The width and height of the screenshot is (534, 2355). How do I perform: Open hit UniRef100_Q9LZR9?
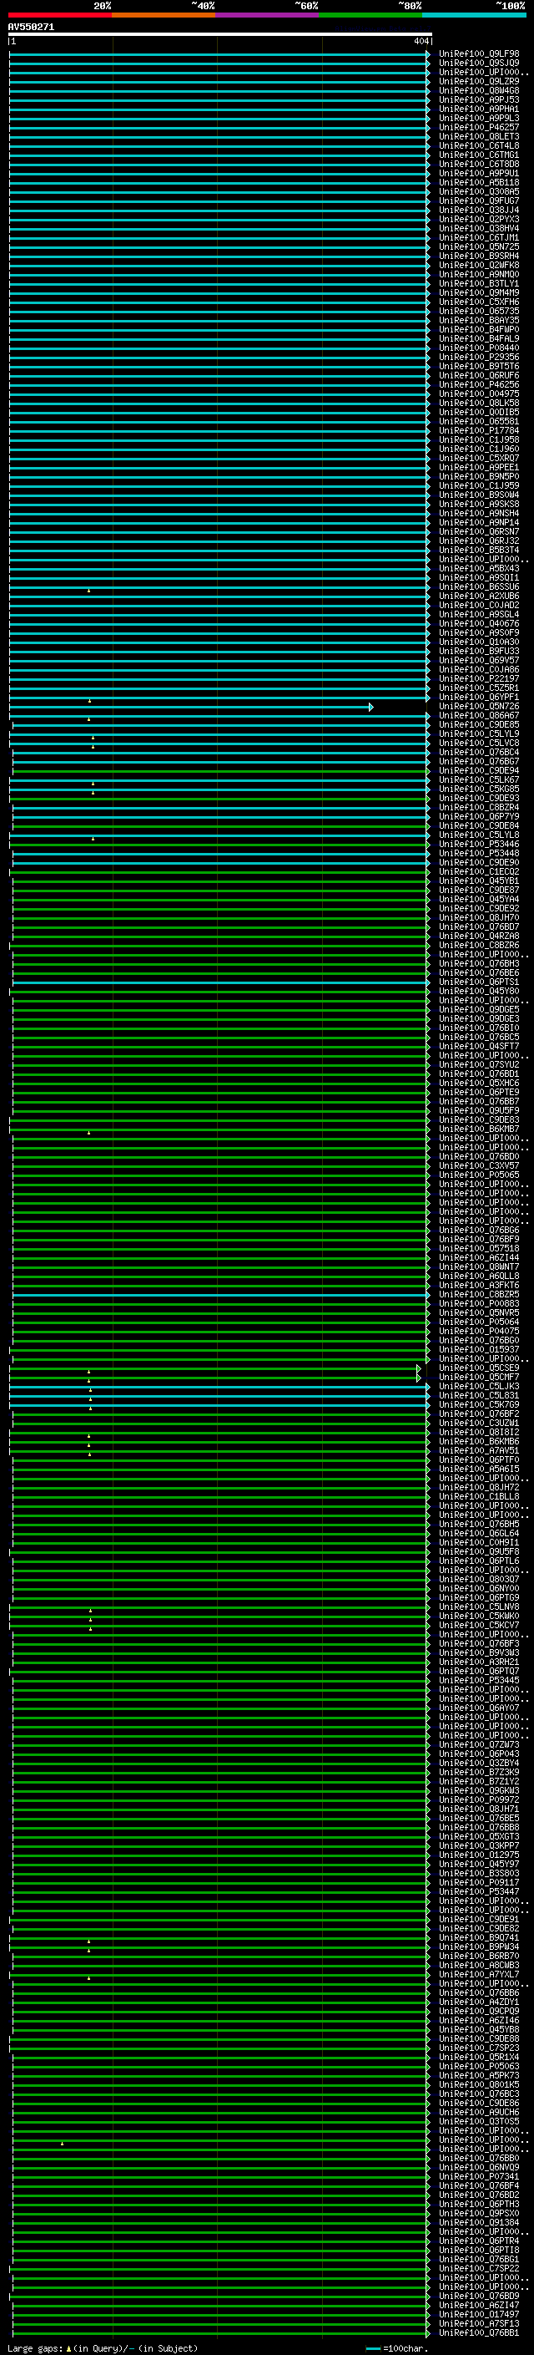pyautogui.click(x=479, y=81)
